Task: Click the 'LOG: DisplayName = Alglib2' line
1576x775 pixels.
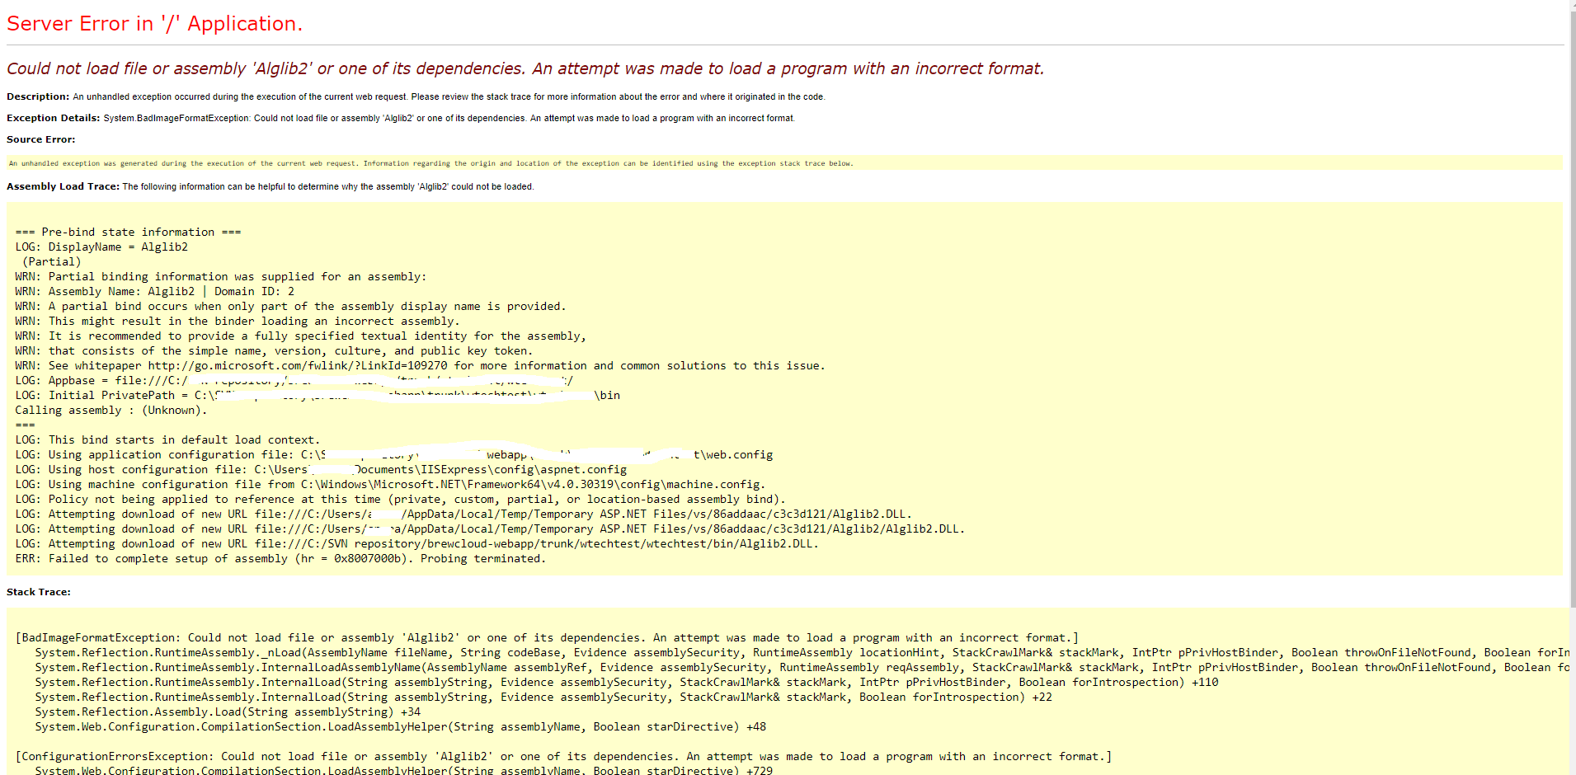Action: click(x=101, y=247)
